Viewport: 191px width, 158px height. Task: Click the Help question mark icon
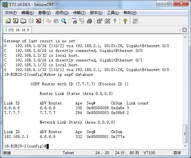pos(125,21)
